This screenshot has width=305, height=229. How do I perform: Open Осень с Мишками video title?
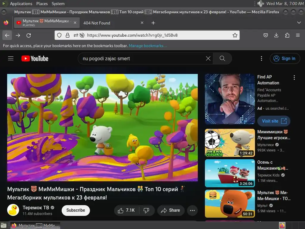[273, 165]
